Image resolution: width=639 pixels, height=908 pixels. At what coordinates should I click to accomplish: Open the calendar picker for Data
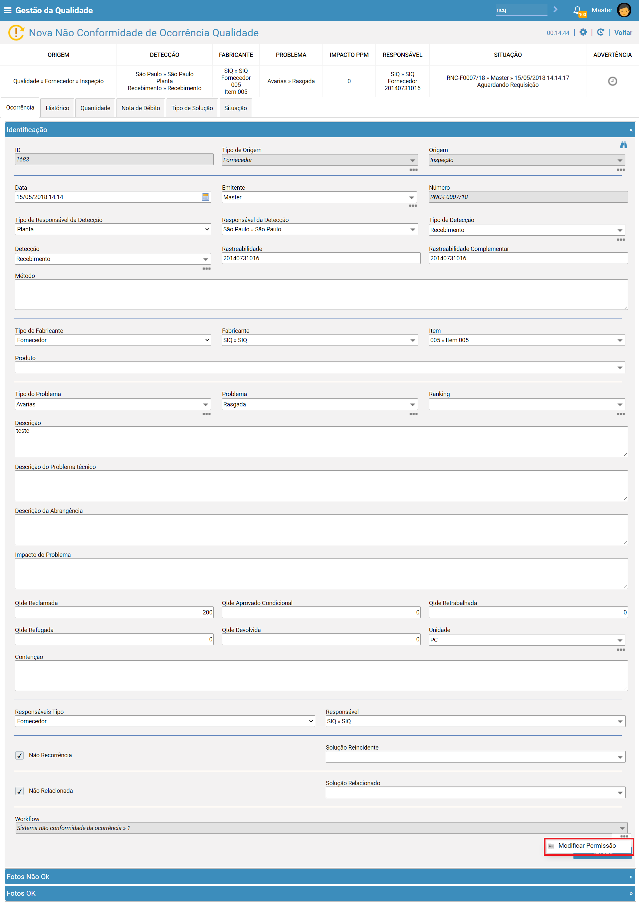coord(206,197)
